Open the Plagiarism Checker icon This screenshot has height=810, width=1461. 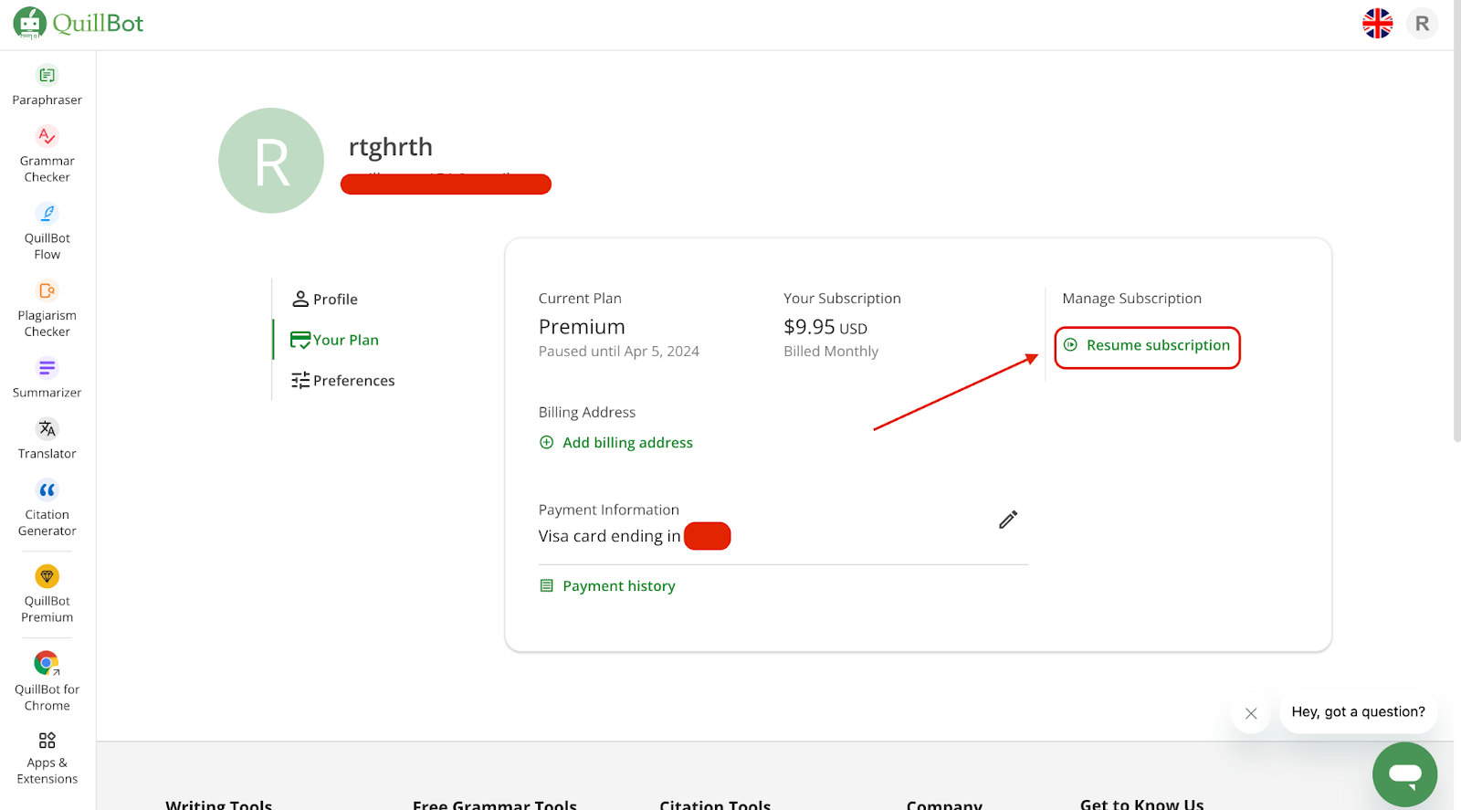[47, 290]
